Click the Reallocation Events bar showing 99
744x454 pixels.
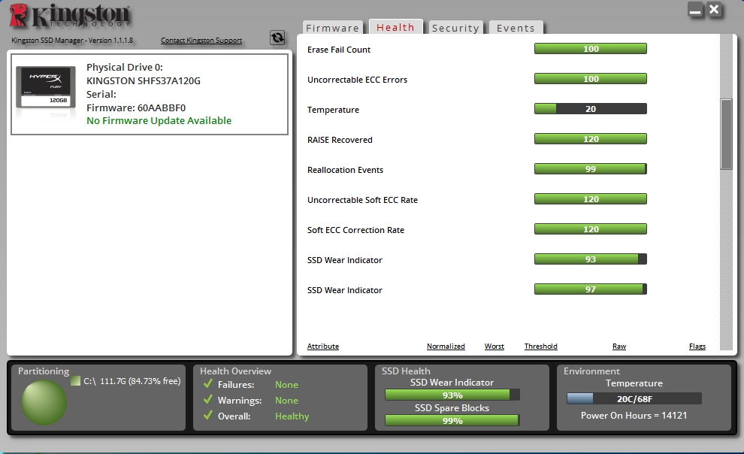coord(590,169)
